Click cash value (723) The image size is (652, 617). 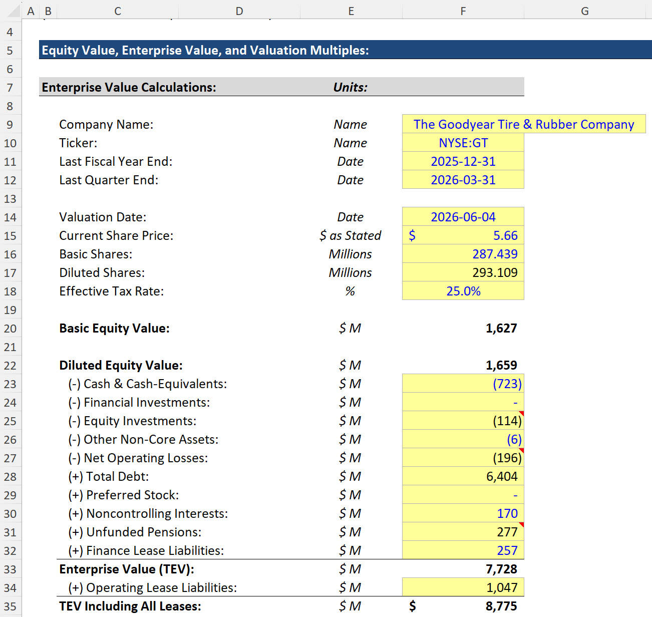(463, 384)
